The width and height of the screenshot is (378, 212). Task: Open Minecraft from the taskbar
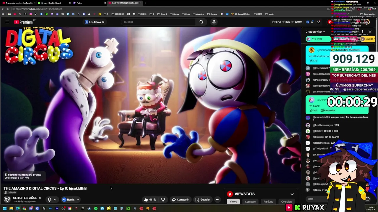coord(128,208)
